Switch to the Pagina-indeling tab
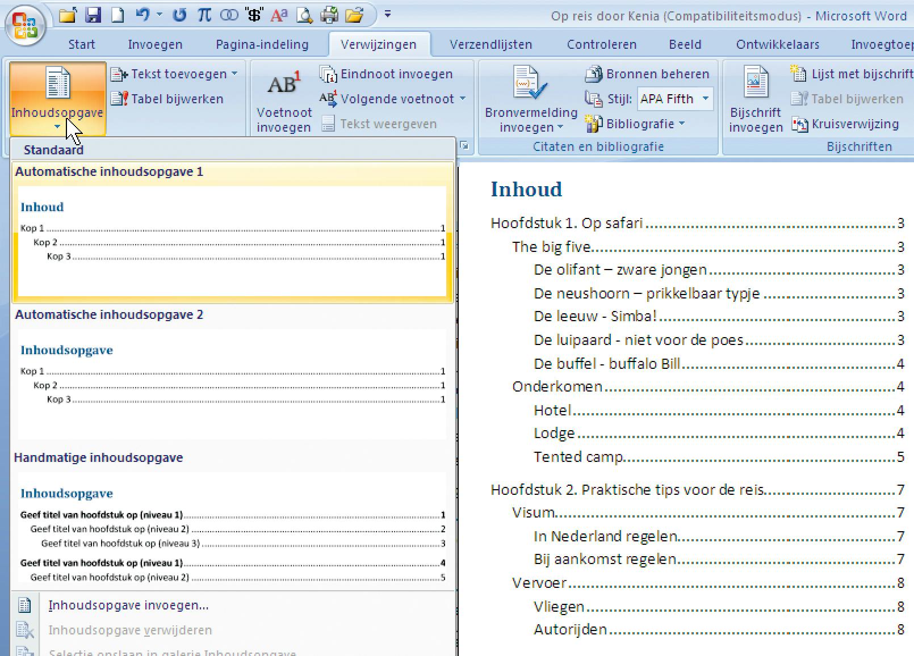This screenshot has width=914, height=656. click(x=262, y=44)
